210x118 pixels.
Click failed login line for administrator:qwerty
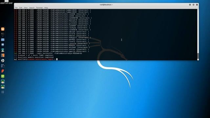tap(52, 51)
